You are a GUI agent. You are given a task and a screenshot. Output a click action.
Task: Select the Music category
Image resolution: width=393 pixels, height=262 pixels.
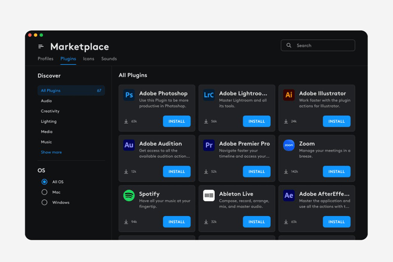tap(46, 142)
